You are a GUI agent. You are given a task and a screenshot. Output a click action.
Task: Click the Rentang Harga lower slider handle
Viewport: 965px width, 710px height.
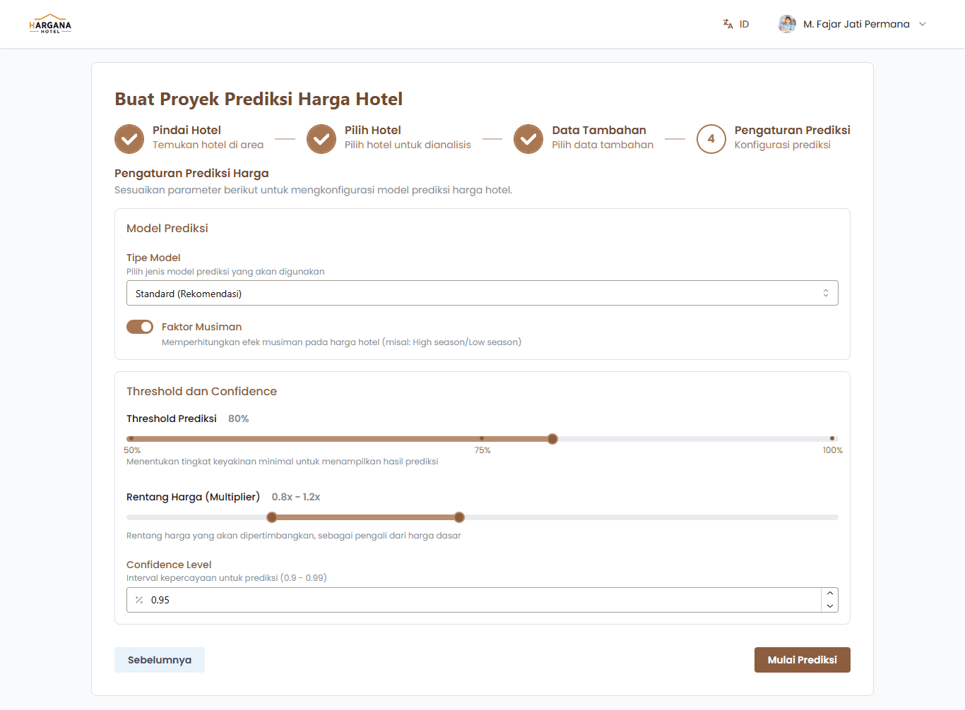click(x=272, y=517)
